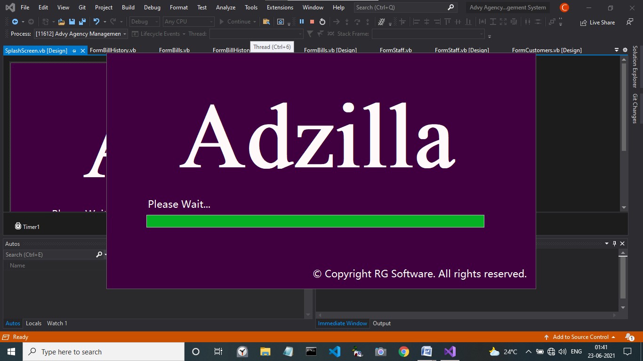Open Google Chrome from the taskbar
Screen dimensions: 643x361
[403, 352]
